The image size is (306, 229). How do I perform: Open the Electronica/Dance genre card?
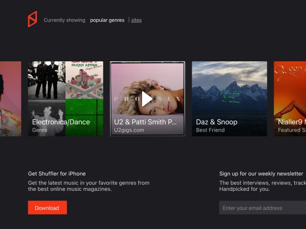click(66, 99)
